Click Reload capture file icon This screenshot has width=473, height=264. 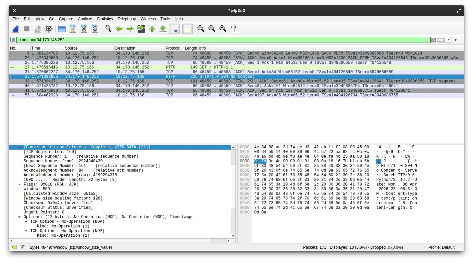[95, 29]
